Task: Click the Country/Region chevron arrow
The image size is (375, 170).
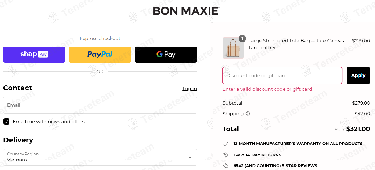Action: [x=190, y=157]
